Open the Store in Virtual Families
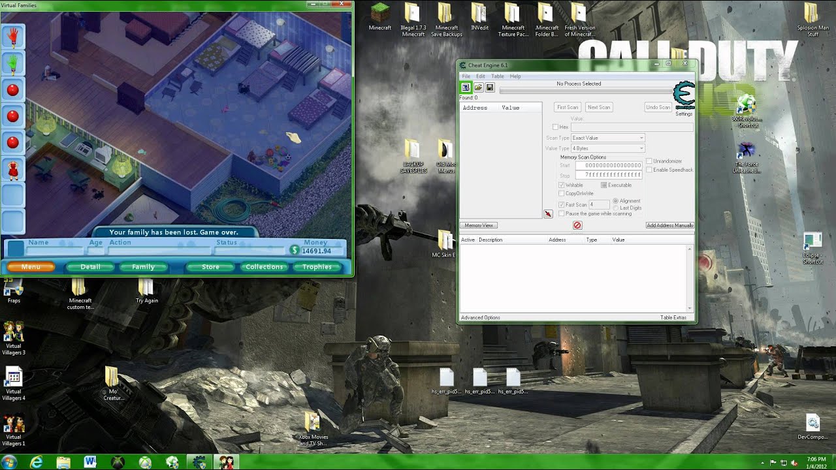 [210, 266]
